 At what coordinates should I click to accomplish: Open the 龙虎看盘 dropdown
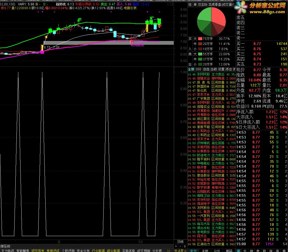[221, 5]
